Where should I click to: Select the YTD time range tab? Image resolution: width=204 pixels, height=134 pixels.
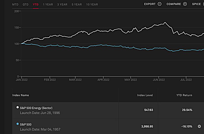point(36,4)
